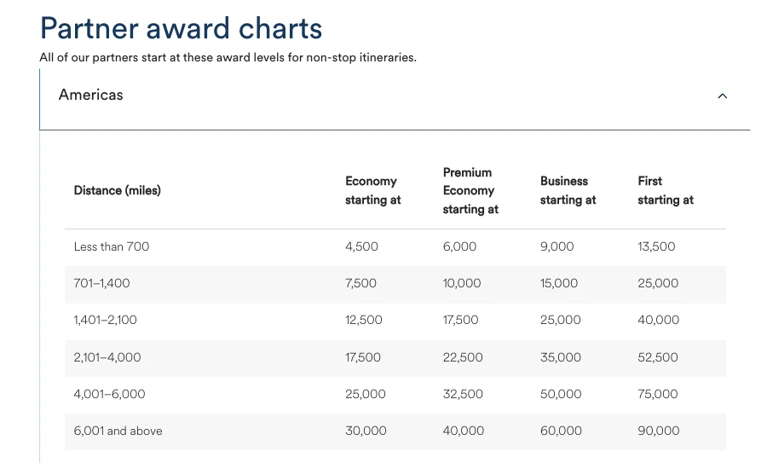Click the First starting at header

coord(665,190)
